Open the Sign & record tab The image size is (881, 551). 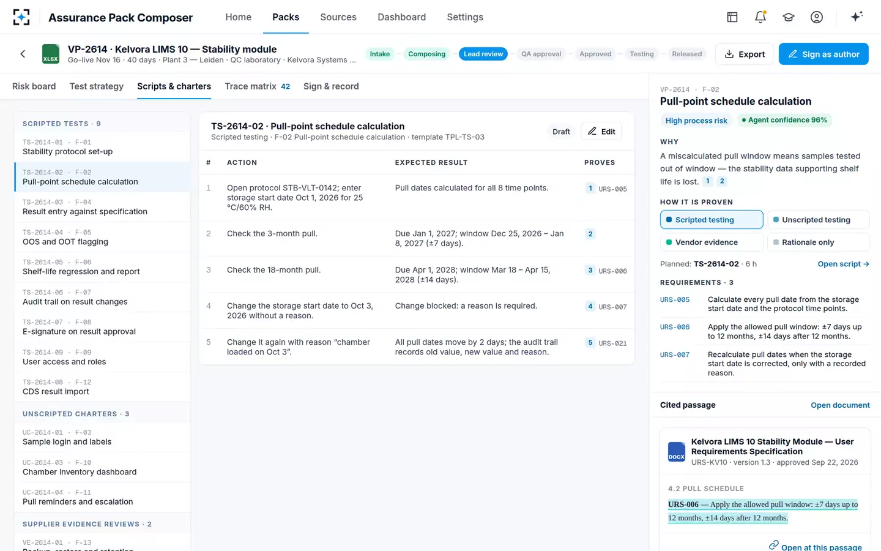point(331,86)
